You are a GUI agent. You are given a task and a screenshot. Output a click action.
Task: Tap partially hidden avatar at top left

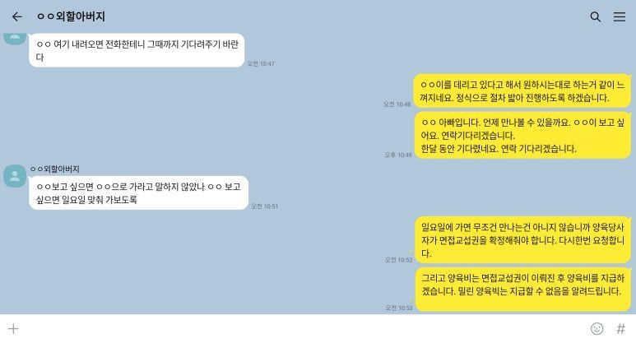click(x=15, y=39)
